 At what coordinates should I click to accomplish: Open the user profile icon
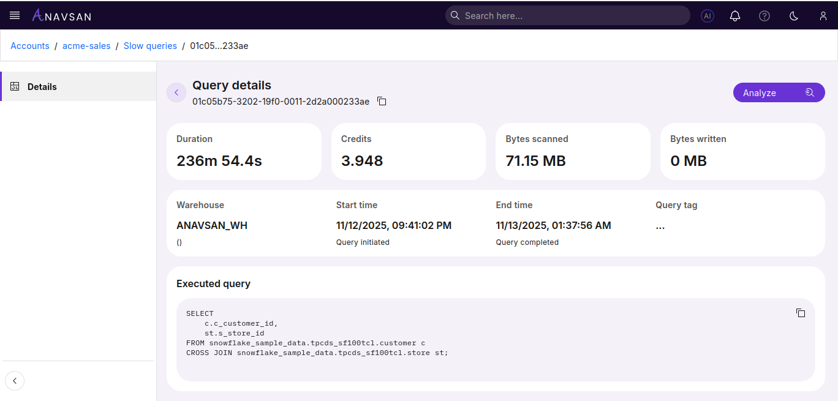pyautogui.click(x=823, y=15)
